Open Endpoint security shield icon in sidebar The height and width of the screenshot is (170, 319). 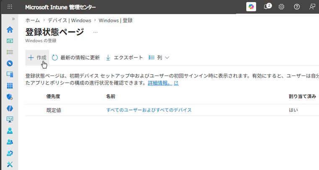[10, 97]
